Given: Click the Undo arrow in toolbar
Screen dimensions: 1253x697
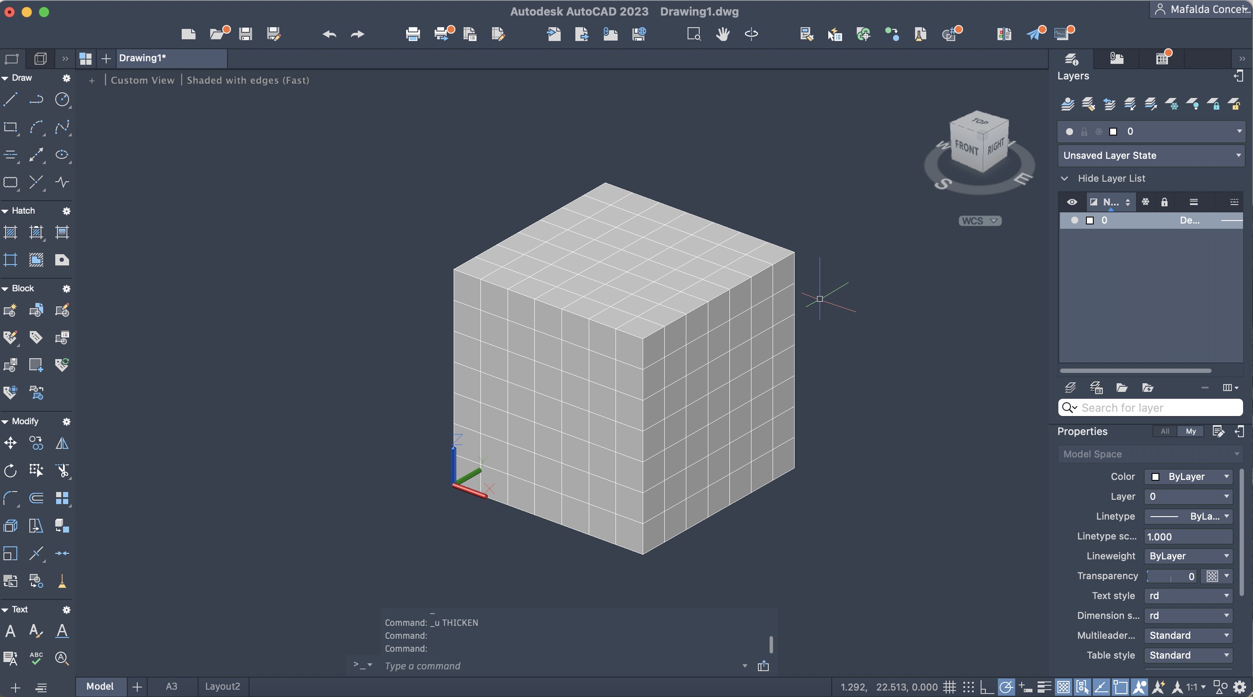Looking at the screenshot, I should pos(329,34).
